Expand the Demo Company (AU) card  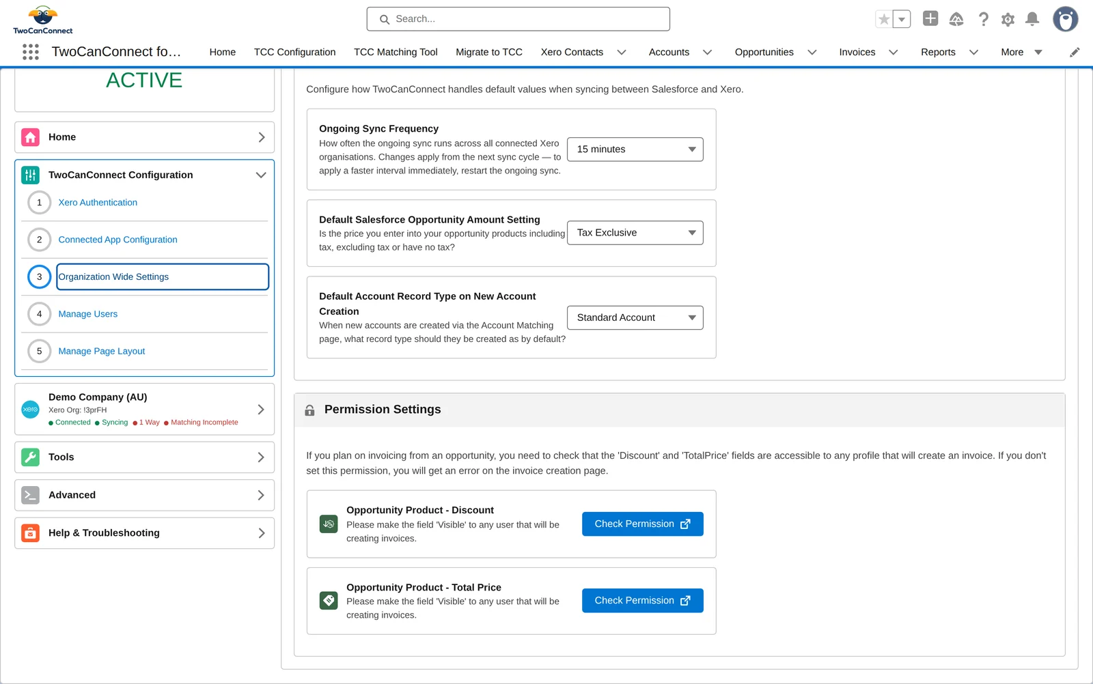coord(261,410)
